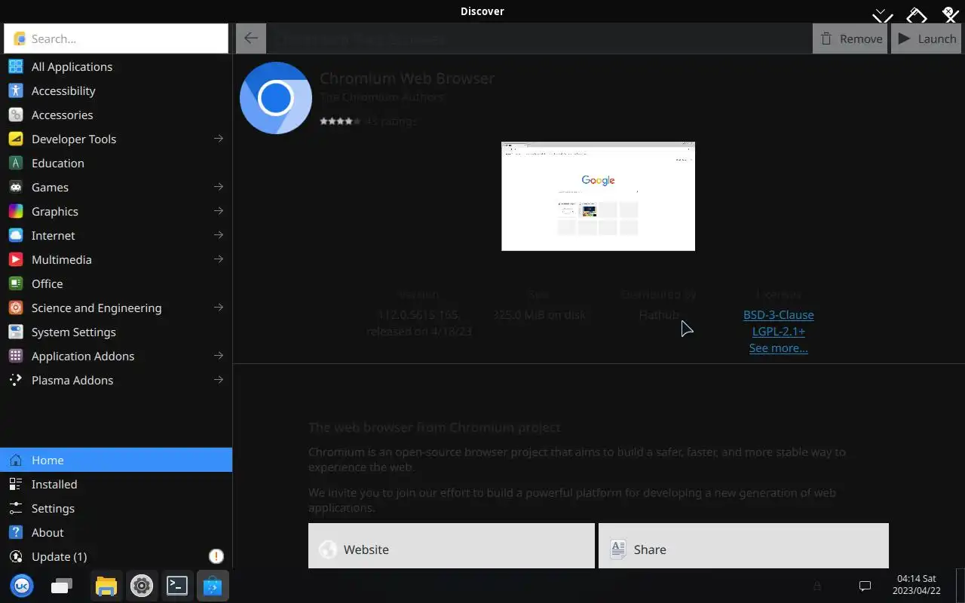
Task: Expand the Graphics subcategories arrow
Action: (x=218, y=211)
